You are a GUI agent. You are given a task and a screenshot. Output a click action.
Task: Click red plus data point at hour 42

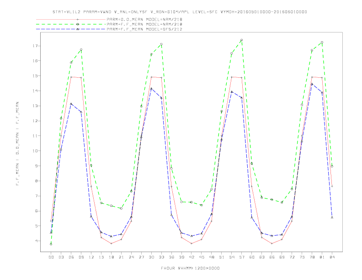point(192,243)
